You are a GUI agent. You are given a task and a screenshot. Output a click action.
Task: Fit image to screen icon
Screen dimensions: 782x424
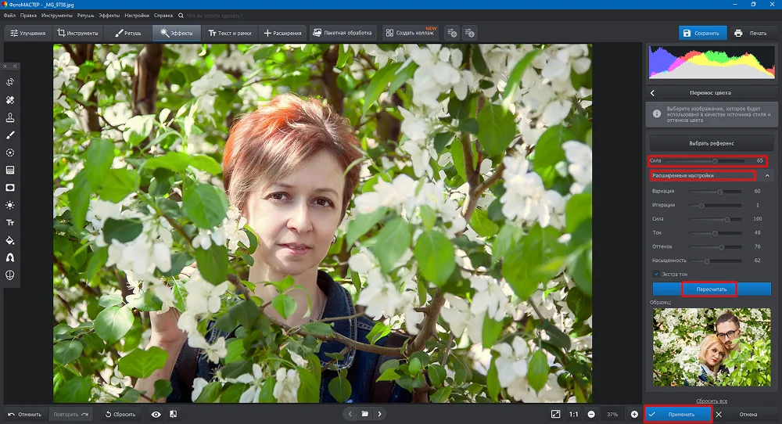point(555,414)
